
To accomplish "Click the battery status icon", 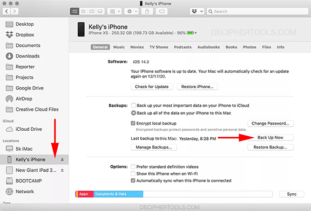I will tap(190, 33).
